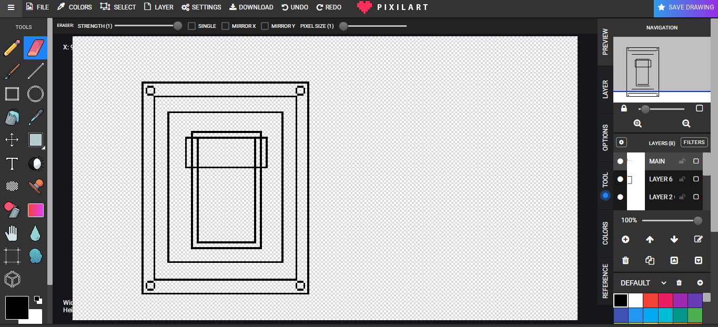718x327 pixels.
Task: Open the File menu
Action: point(37,7)
